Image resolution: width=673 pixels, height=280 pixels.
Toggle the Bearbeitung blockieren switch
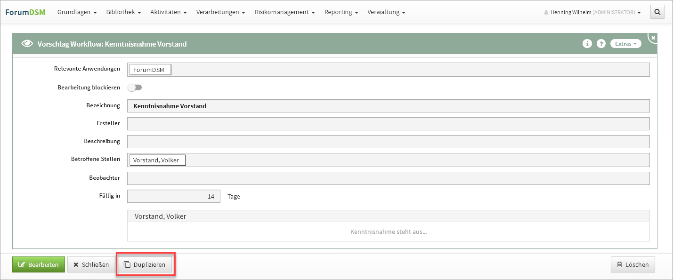(x=135, y=88)
